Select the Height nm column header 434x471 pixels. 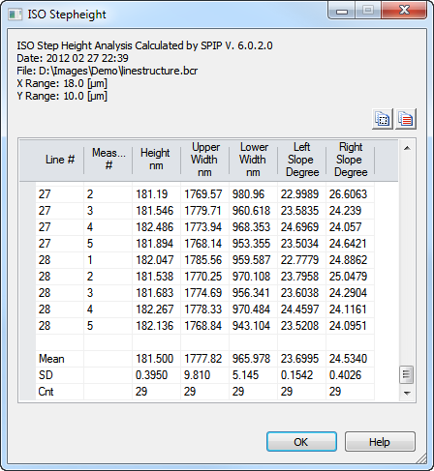pyautogui.click(x=156, y=161)
